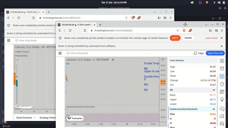Click the MultipleMAs indicator label in back chart

pyautogui.click(x=21, y=56)
